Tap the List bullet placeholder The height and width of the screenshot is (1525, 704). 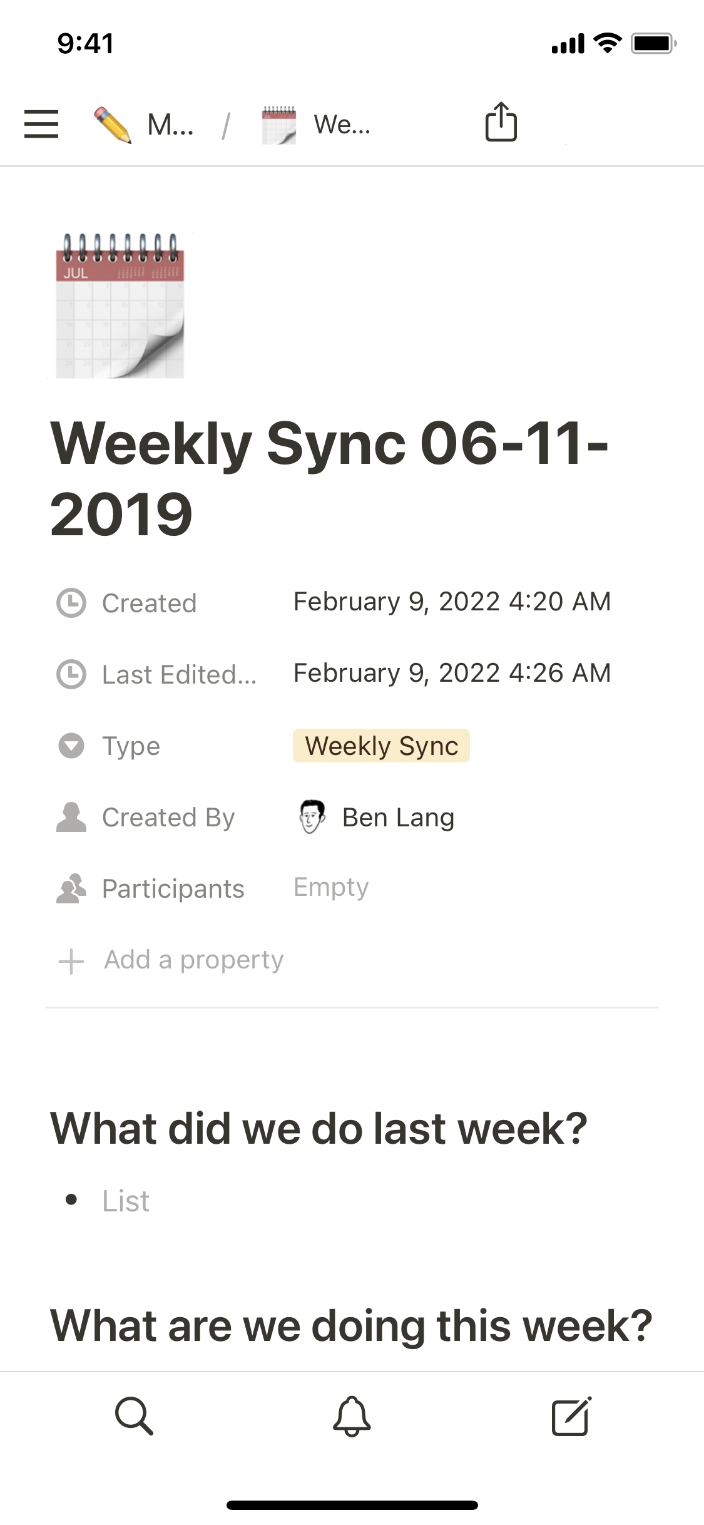[x=126, y=1201]
